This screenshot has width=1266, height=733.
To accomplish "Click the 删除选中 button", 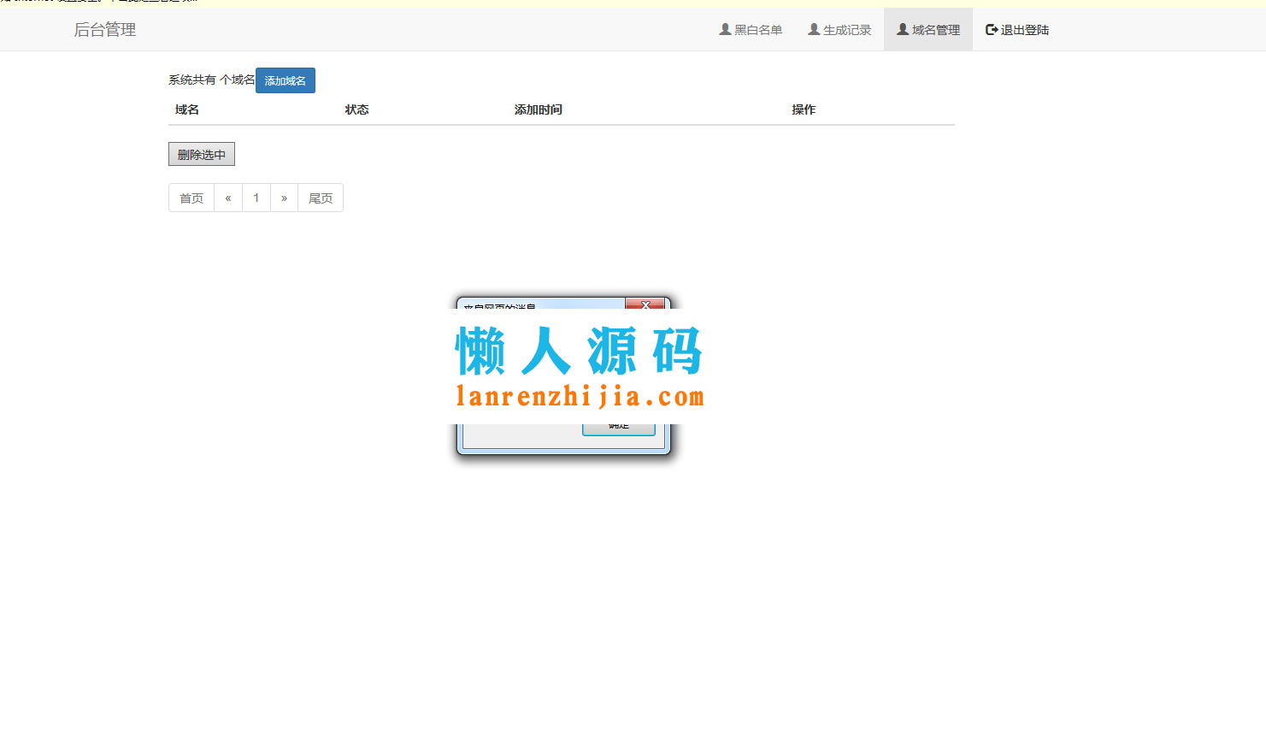I will 201,154.
